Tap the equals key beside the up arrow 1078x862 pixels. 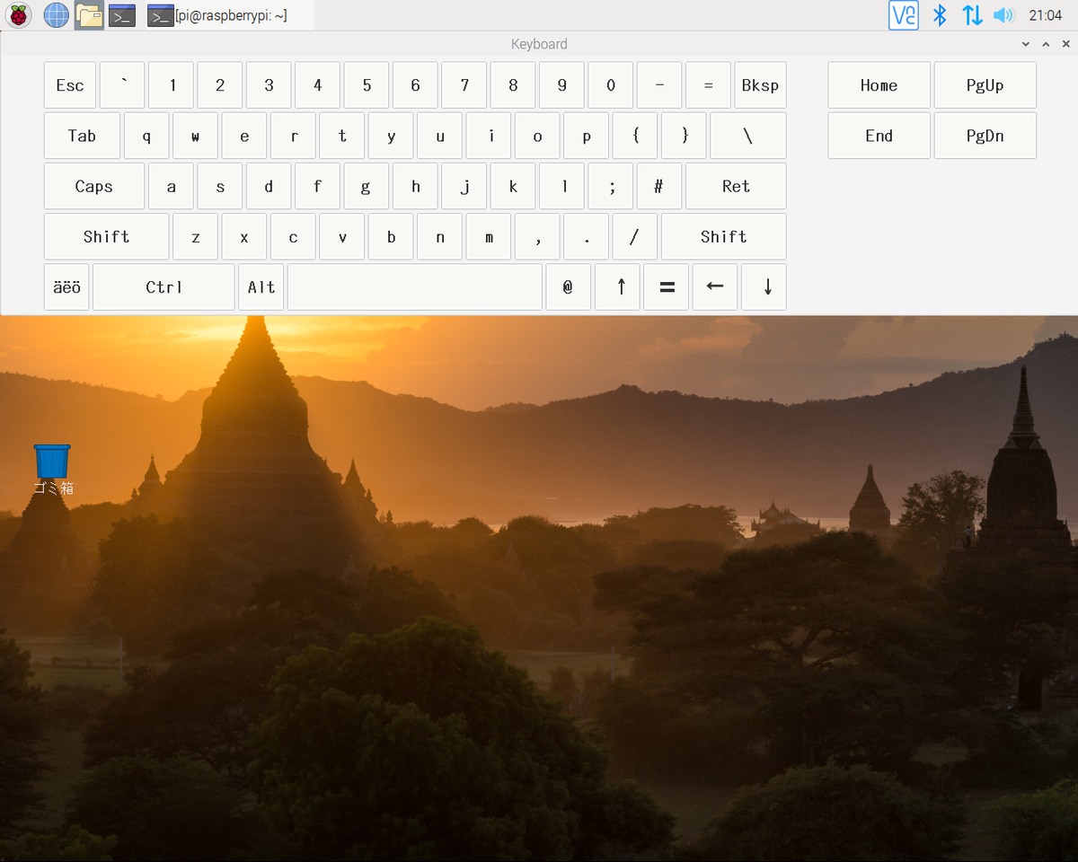point(667,287)
